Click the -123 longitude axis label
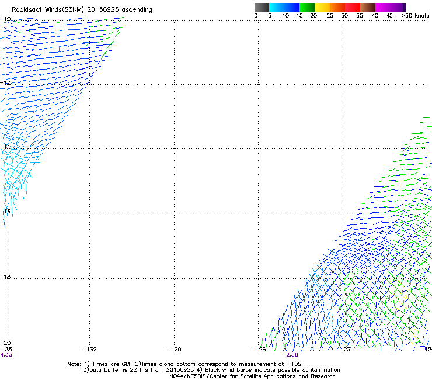 pyautogui.click(x=343, y=350)
